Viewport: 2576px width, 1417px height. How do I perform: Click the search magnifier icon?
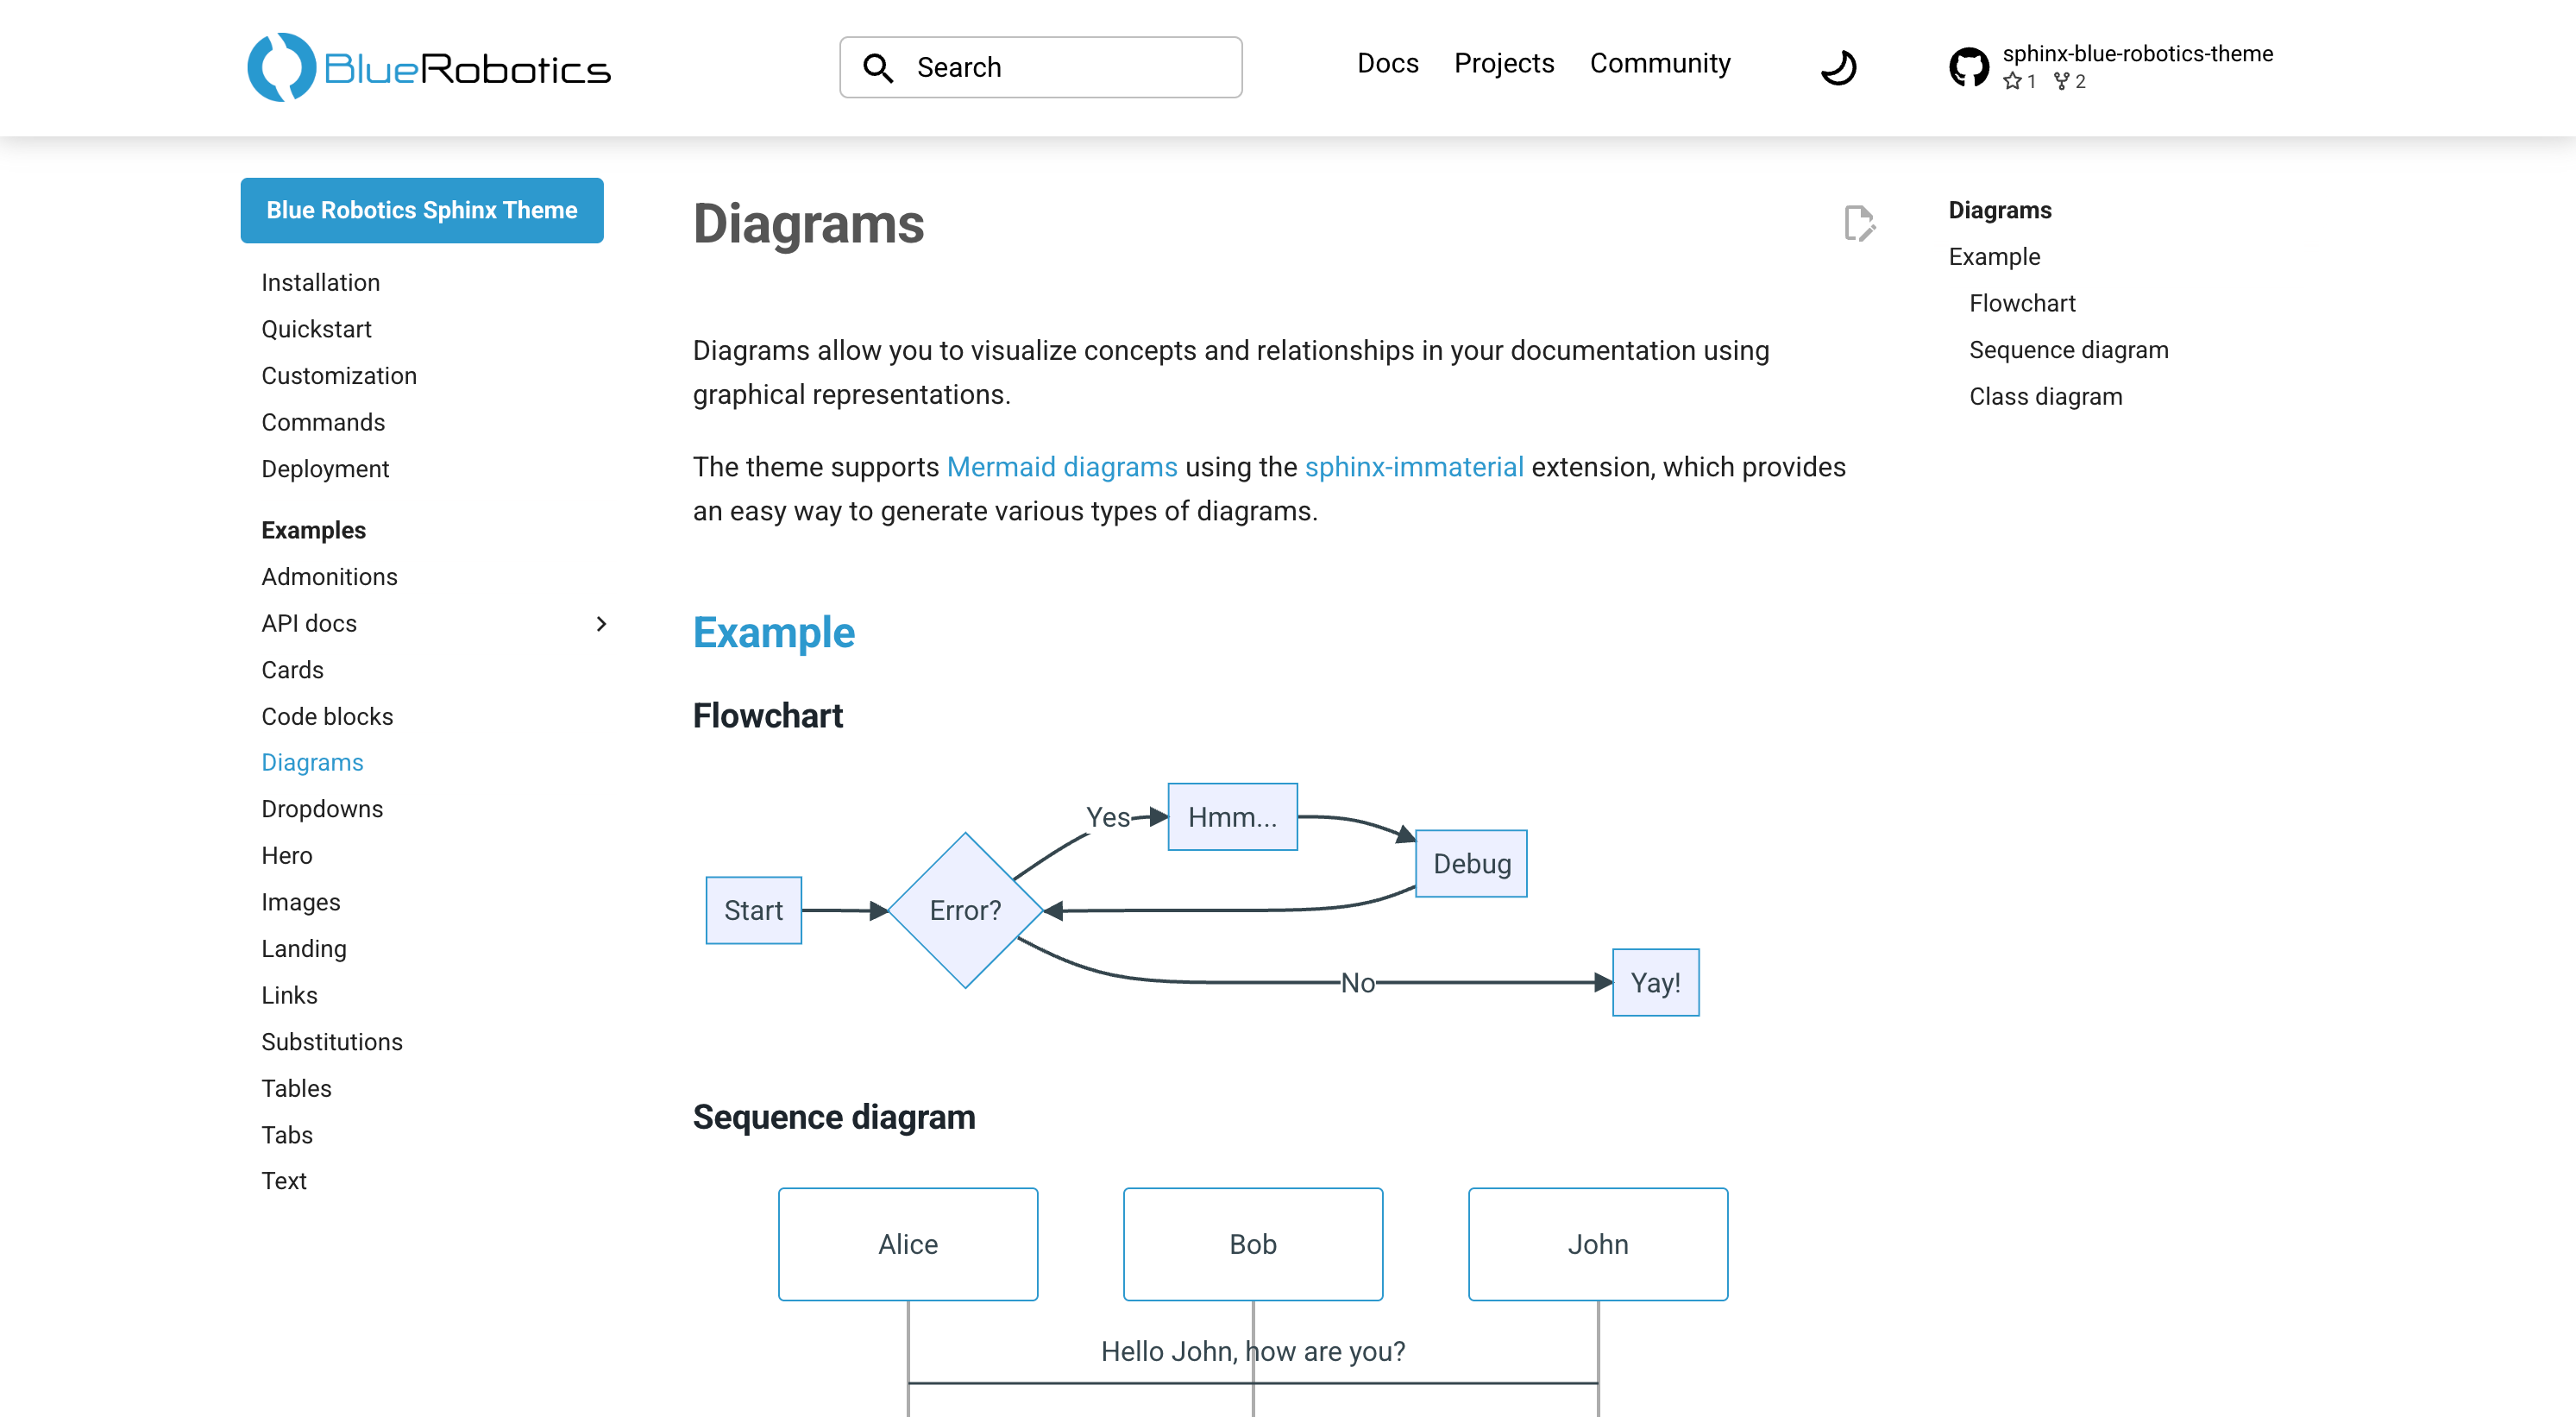coord(878,67)
